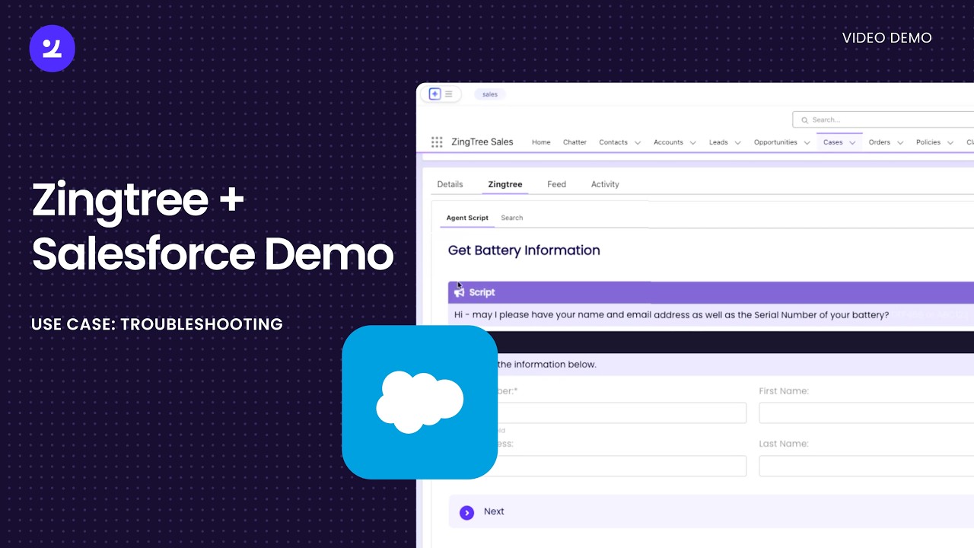Expand the Opportunities dropdown chevron
Screen dimensions: 974x548
pos(807,143)
